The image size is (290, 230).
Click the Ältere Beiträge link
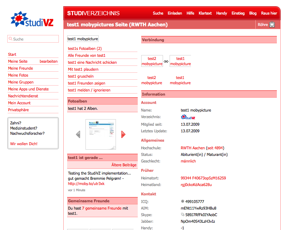click(x=124, y=165)
